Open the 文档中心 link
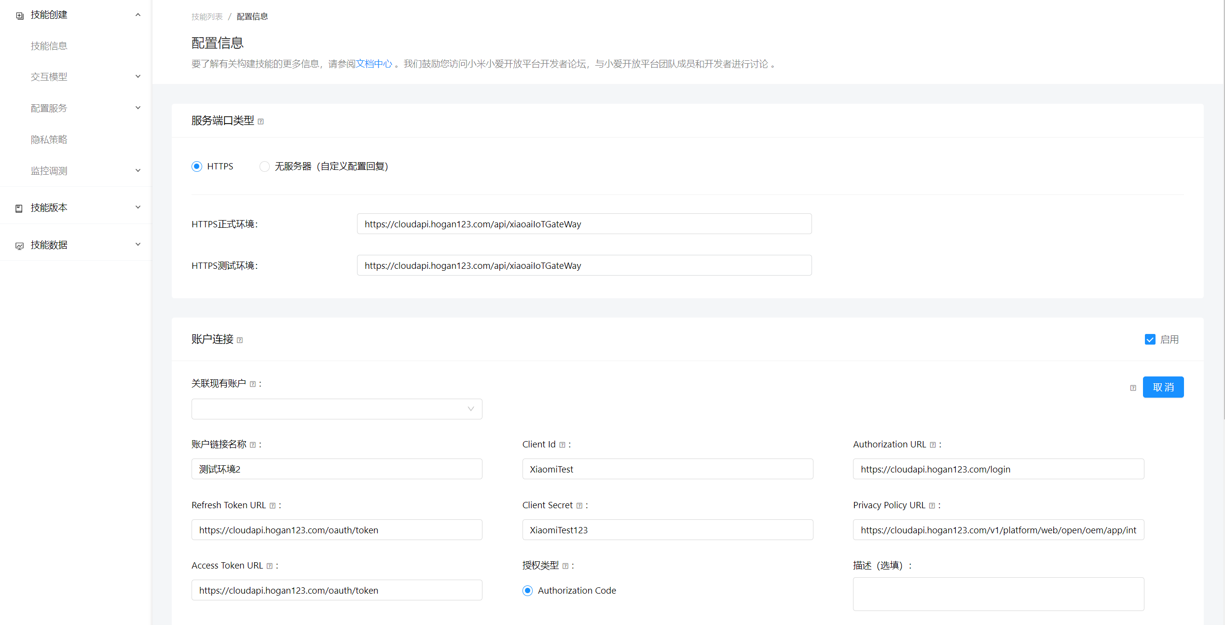Image resolution: width=1225 pixels, height=625 pixels. [374, 64]
